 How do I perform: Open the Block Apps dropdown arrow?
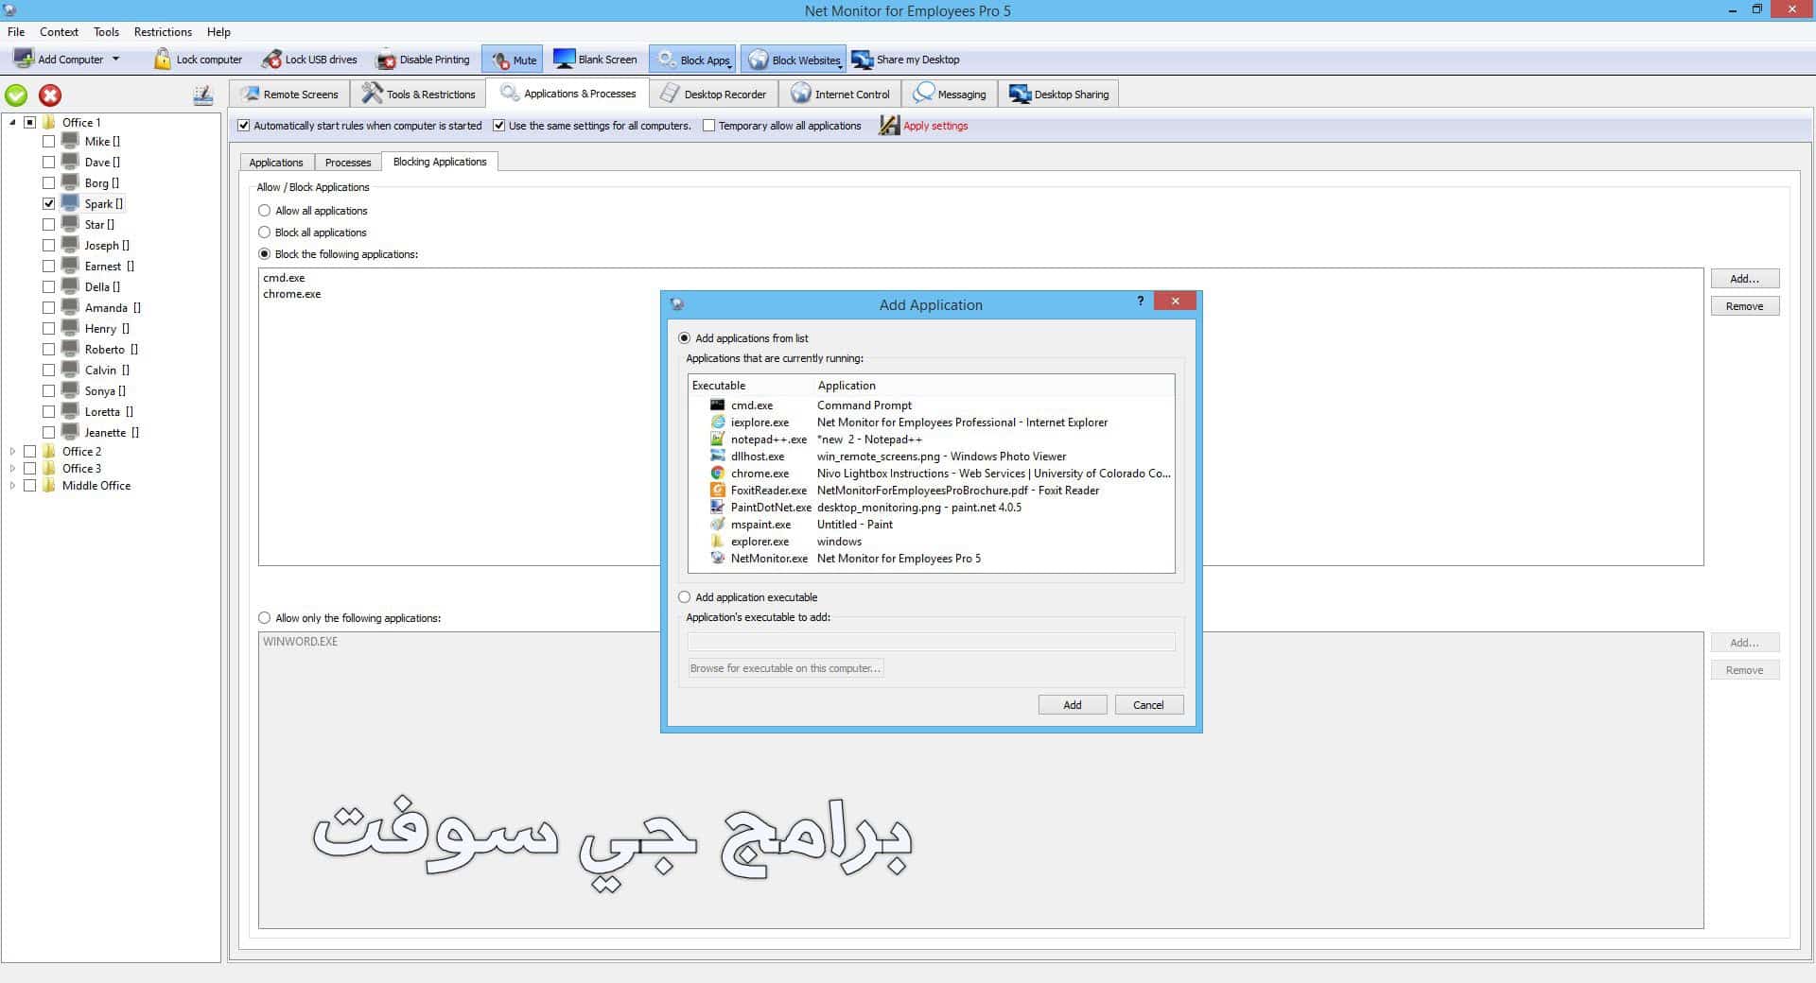(729, 65)
